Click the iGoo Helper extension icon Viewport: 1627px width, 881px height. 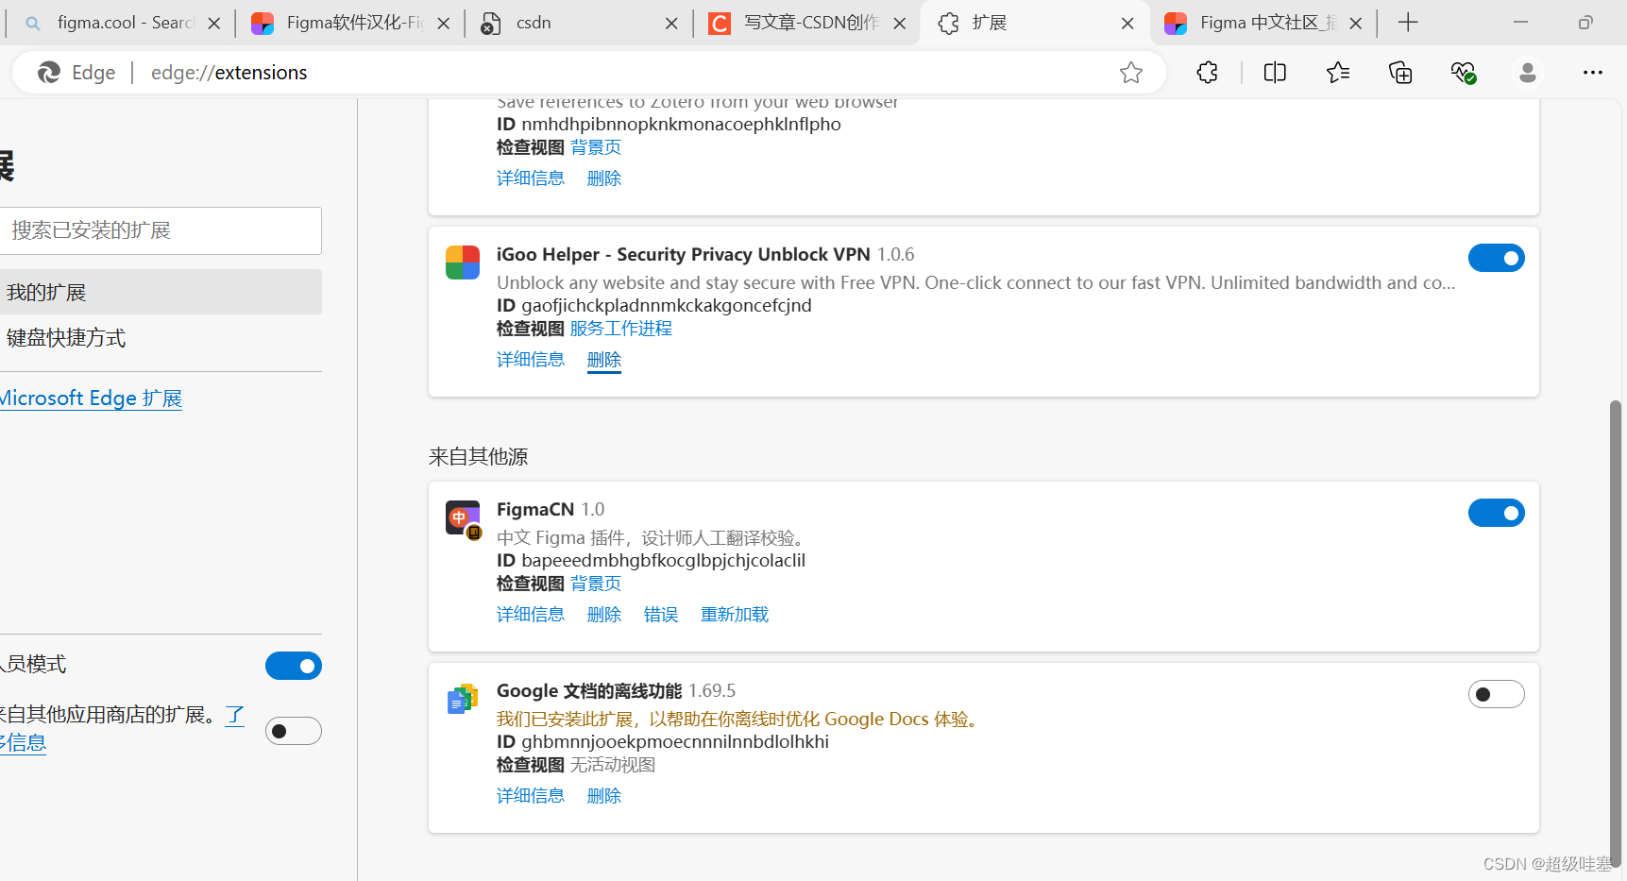point(463,263)
